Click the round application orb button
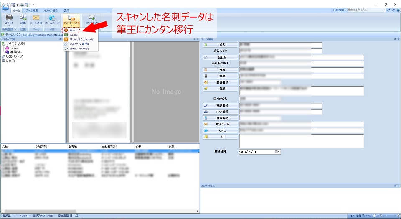Image resolution: width=401 pixels, height=219 pixels. (x=5, y=6)
